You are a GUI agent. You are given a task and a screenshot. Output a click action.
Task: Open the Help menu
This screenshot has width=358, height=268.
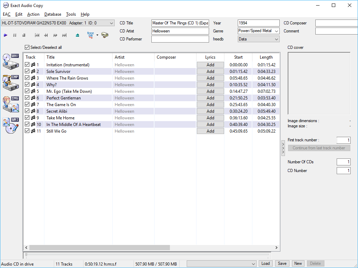[x=85, y=14]
